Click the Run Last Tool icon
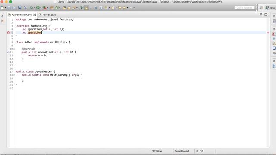 (44, 8)
